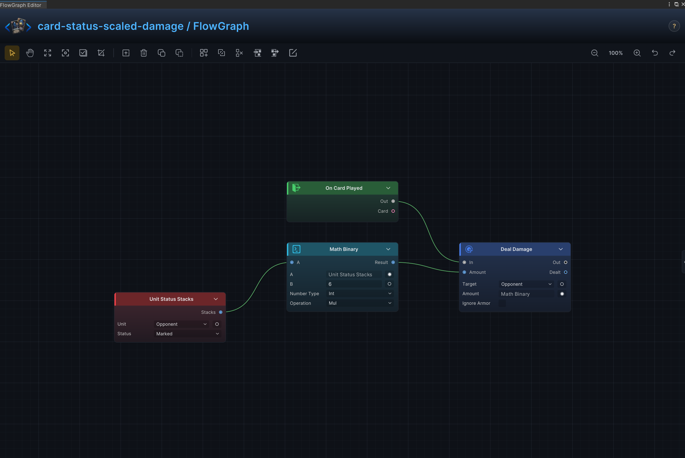Click the 100% zoom level
Screen dimensions: 685x458
[x=616, y=53]
